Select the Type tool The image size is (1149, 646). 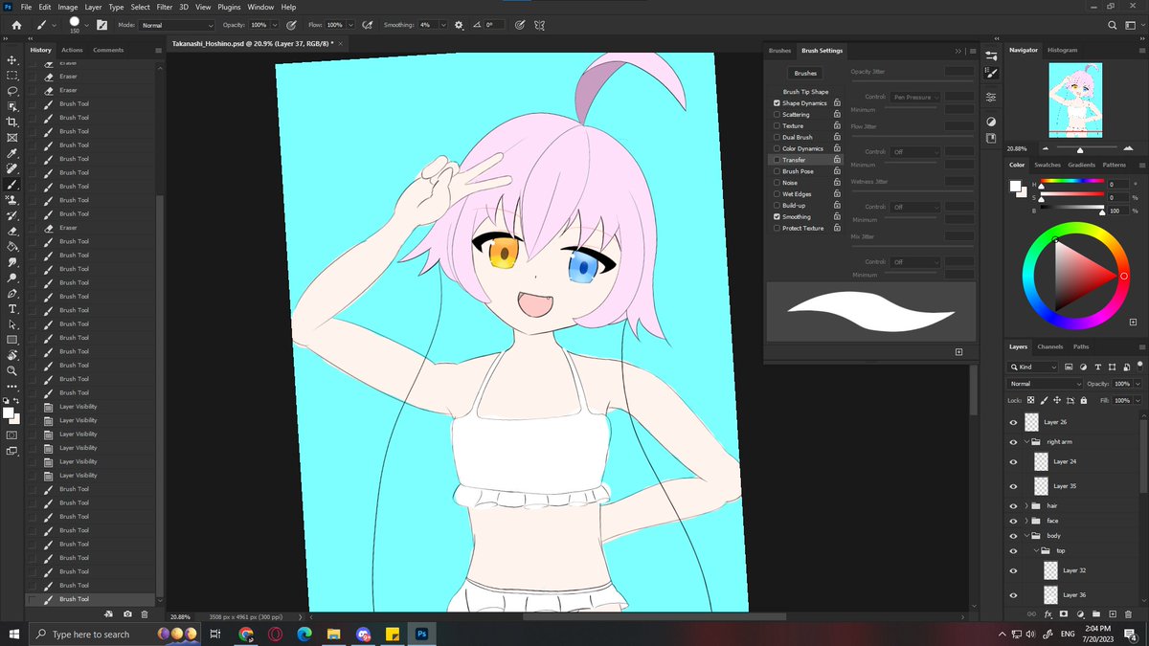pyautogui.click(x=12, y=308)
